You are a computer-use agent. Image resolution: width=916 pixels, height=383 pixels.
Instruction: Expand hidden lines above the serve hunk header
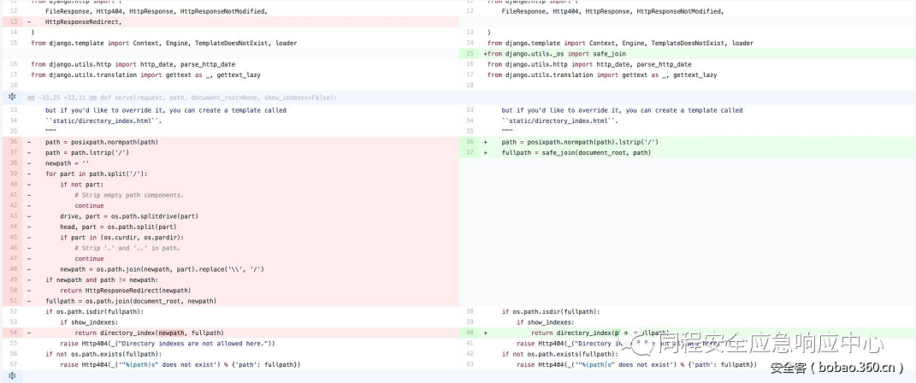click(x=12, y=97)
